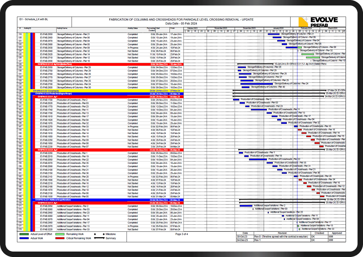Select the blue Gantt bar for Storage/Delivery of Column - Pier 21
363x257 pixels.
click(273, 34)
